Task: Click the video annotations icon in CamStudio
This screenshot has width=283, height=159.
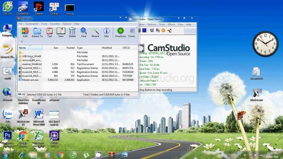Action: coord(158,30)
